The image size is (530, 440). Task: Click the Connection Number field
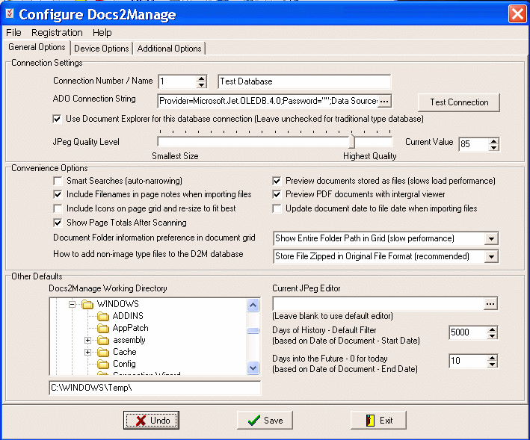coord(177,81)
